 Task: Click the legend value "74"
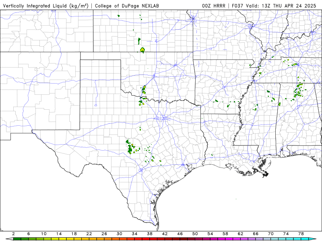click(286, 234)
